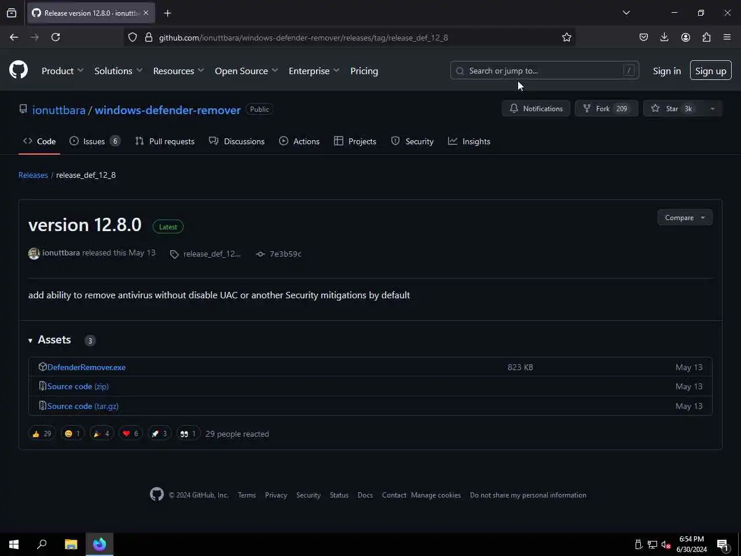The image size is (741, 556).
Task: Open the Compare dropdown
Action: (x=685, y=218)
